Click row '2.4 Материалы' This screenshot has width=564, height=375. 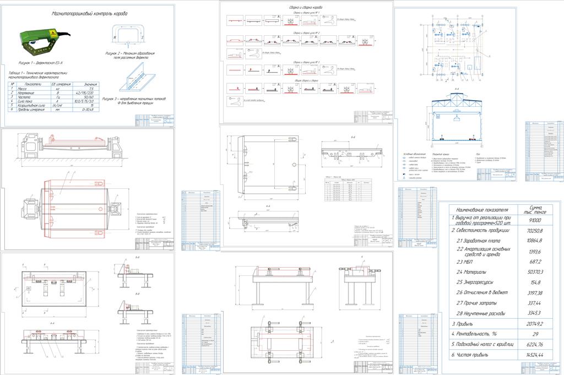point(471,272)
